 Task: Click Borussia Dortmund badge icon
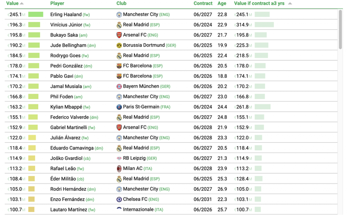tap(119, 45)
